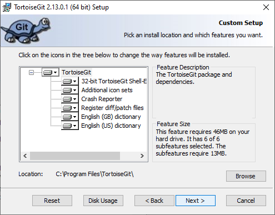Open Additional icon sets install-state icon
Screen dimensions: 275x215
70,90
